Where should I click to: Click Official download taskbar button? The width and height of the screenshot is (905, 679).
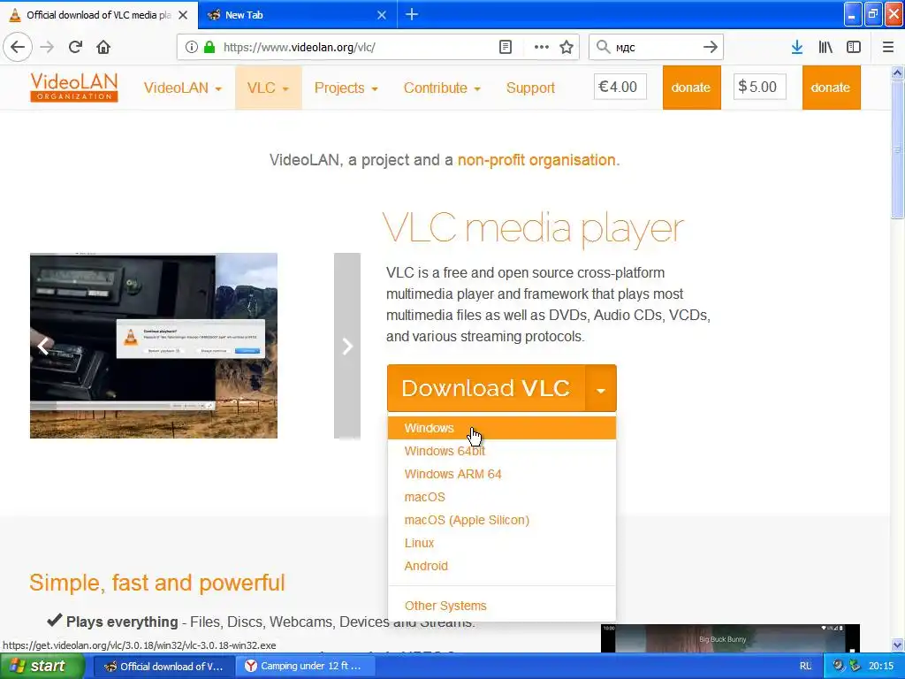point(164,666)
